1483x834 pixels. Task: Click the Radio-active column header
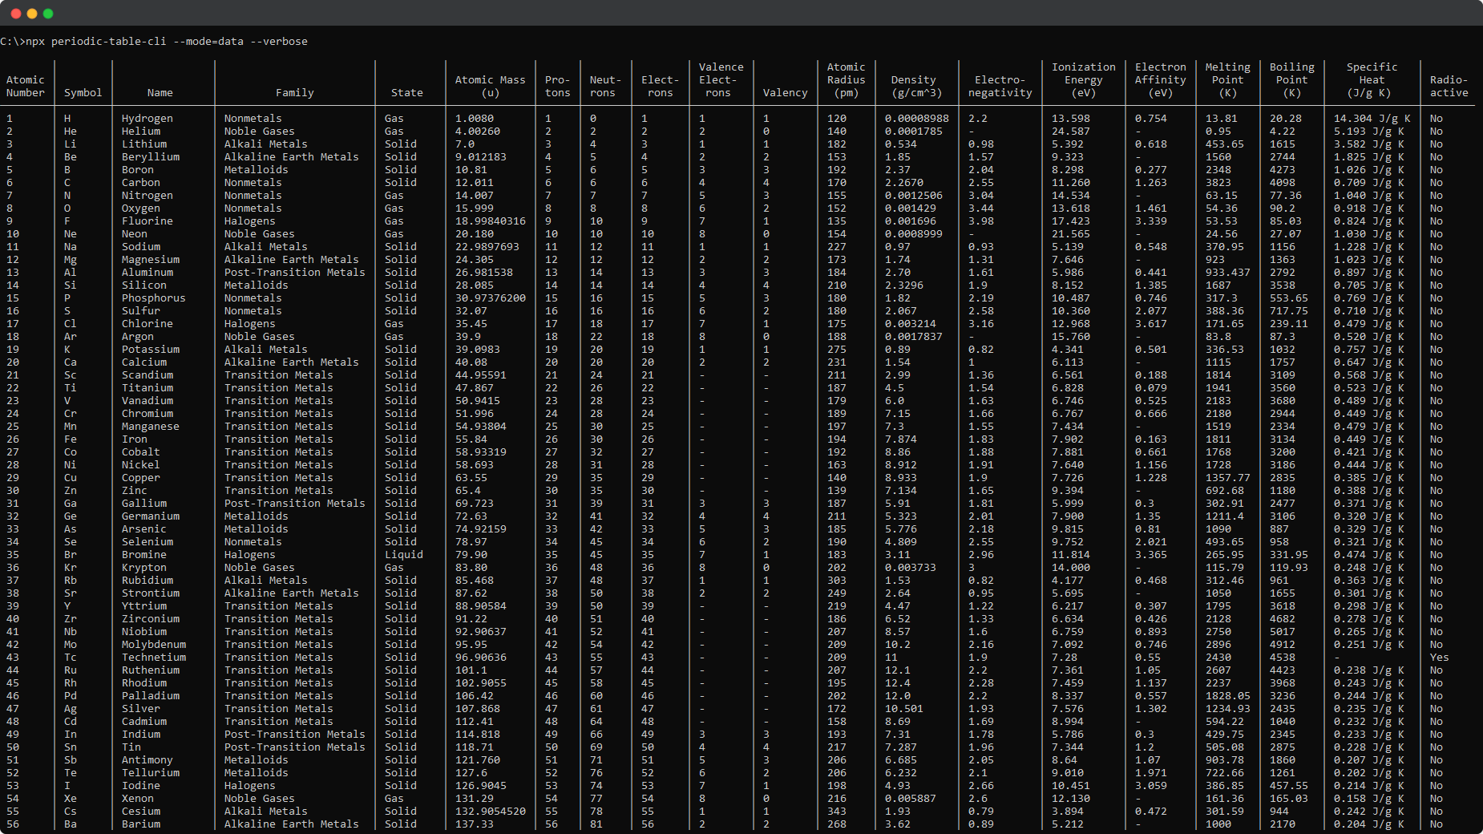pyautogui.click(x=1449, y=86)
